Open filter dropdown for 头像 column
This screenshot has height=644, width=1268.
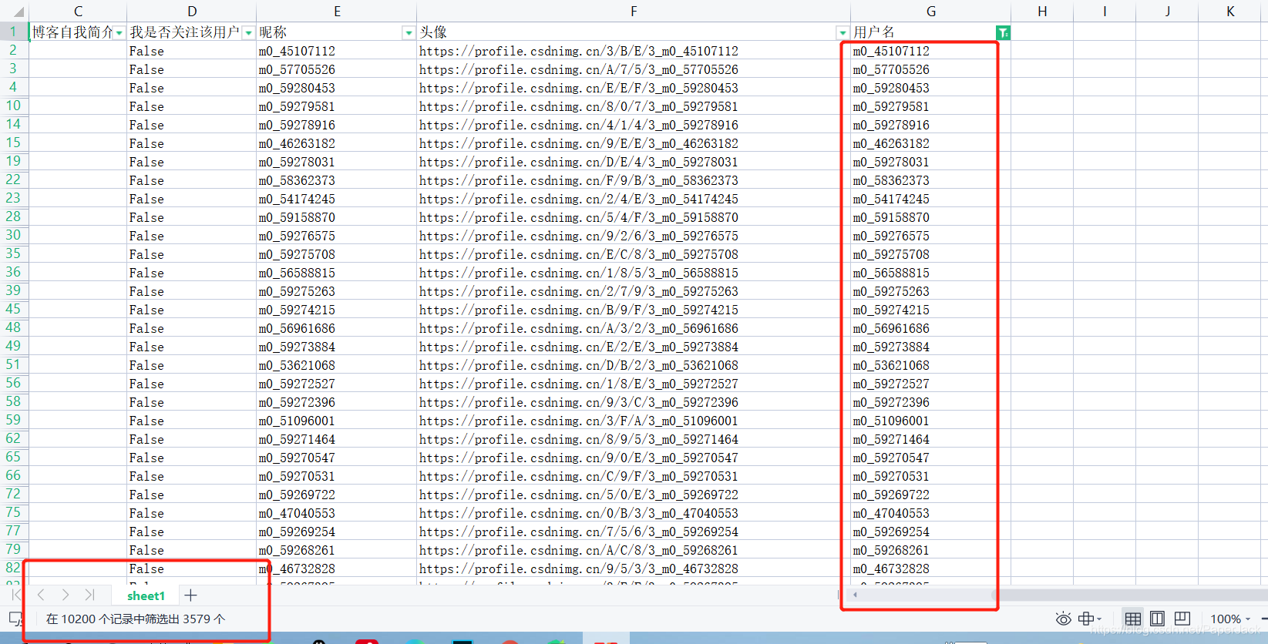[x=842, y=33]
